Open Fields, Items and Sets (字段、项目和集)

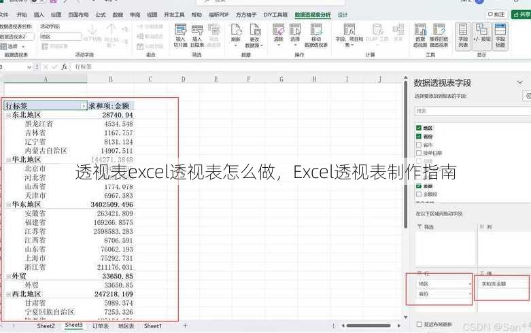(349, 35)
